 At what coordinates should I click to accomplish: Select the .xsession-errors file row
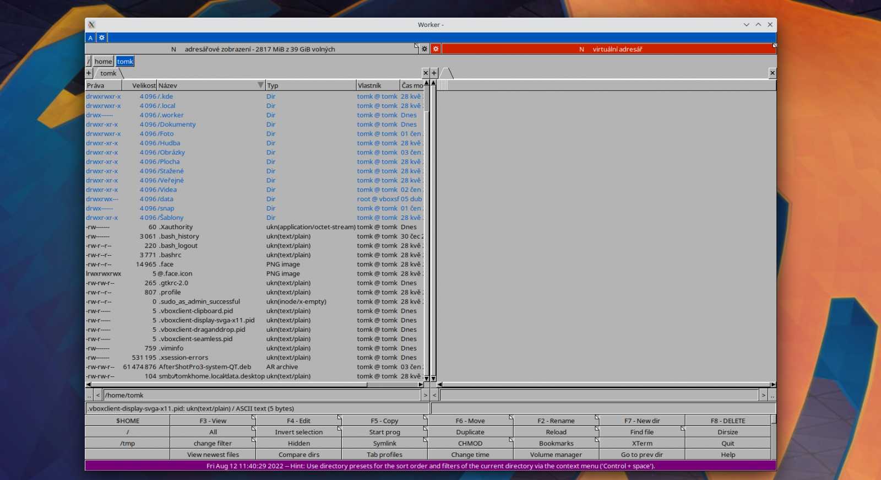tap(254, 358)
